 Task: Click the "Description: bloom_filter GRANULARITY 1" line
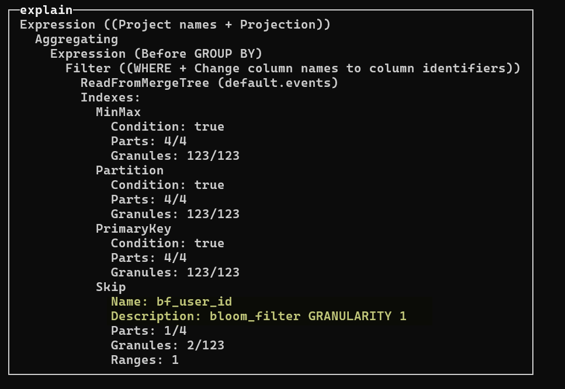(x=258, y=316)
